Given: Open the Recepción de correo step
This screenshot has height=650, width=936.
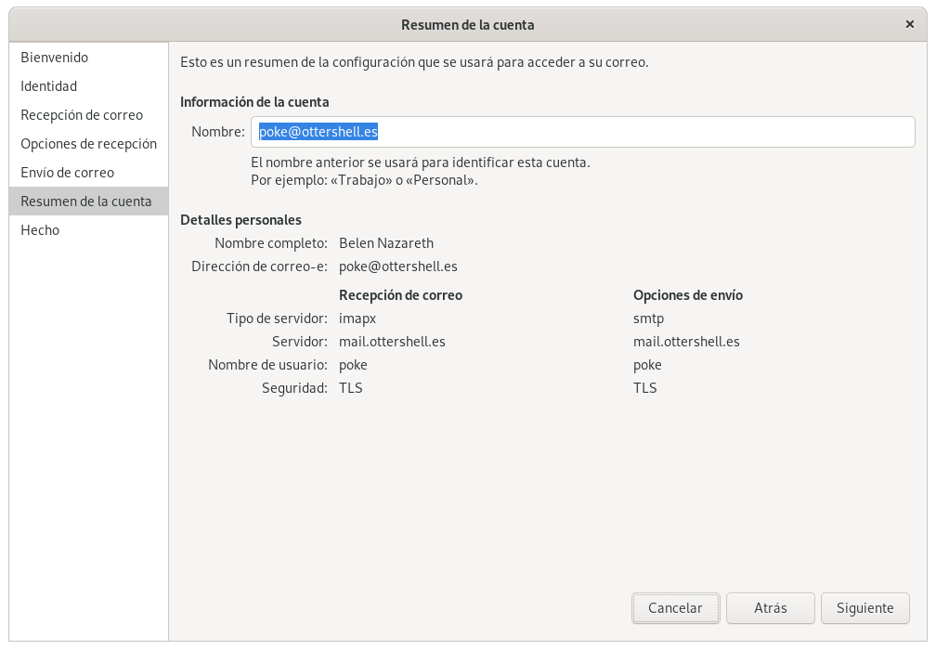Looking at the screenshot, I should pos(82,115).
